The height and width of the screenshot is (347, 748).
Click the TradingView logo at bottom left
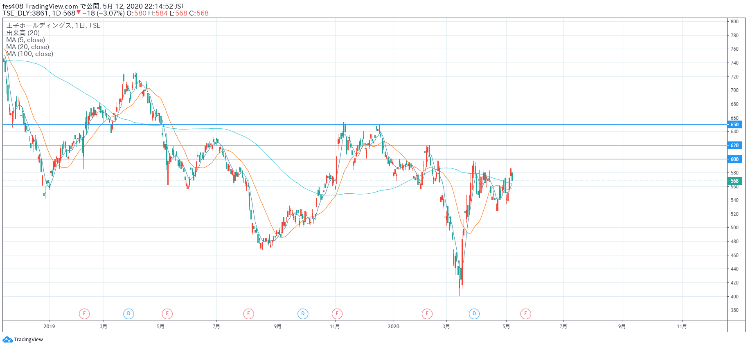(23, 340)
